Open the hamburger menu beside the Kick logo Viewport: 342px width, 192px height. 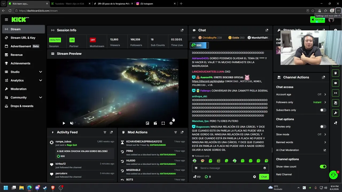click(6, 19)
